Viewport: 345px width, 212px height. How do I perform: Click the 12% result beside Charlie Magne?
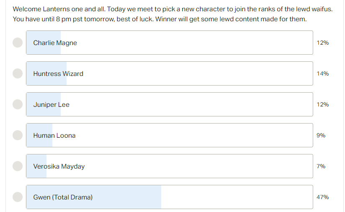322,43
